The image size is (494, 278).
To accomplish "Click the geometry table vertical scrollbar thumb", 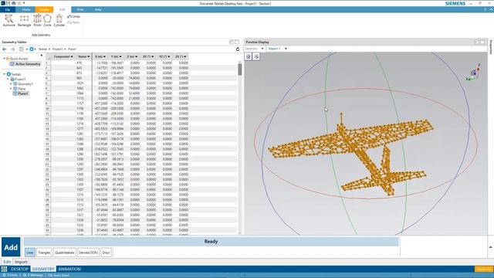I will 240,69.
